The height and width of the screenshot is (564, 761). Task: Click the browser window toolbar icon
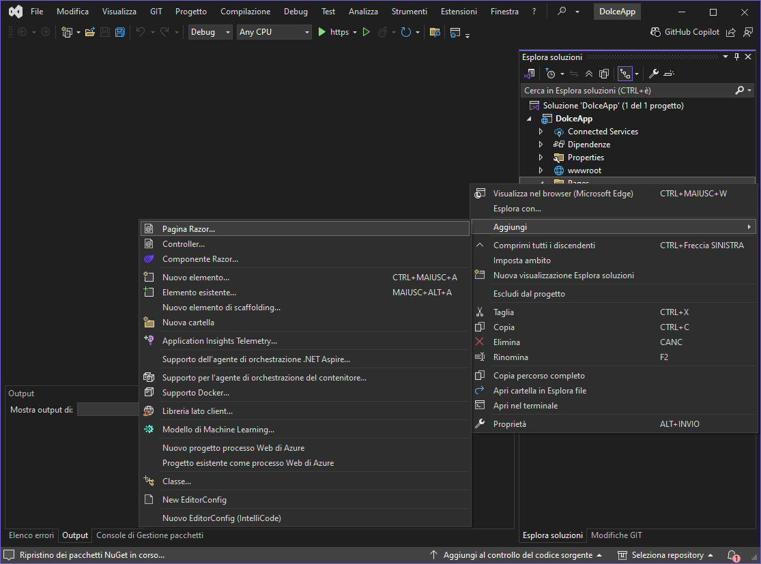(x=455, y=32)
